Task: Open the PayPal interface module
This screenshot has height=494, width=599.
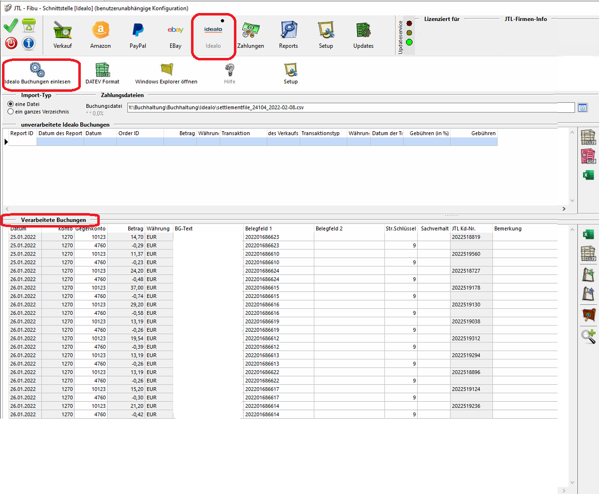Action: click(x=138, y=35)
